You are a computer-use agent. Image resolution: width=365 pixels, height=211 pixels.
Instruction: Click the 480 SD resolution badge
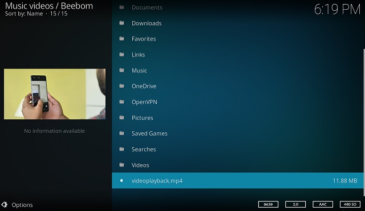350,204
